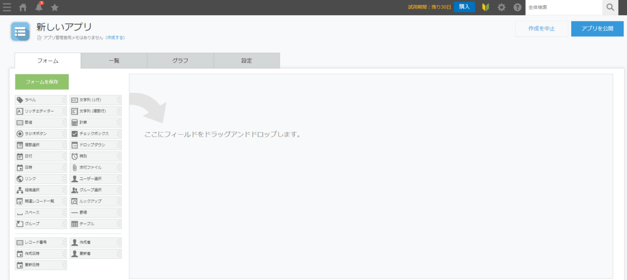
Task: Switch to the 一覧 tab
Action: click(x=114, y=61)
